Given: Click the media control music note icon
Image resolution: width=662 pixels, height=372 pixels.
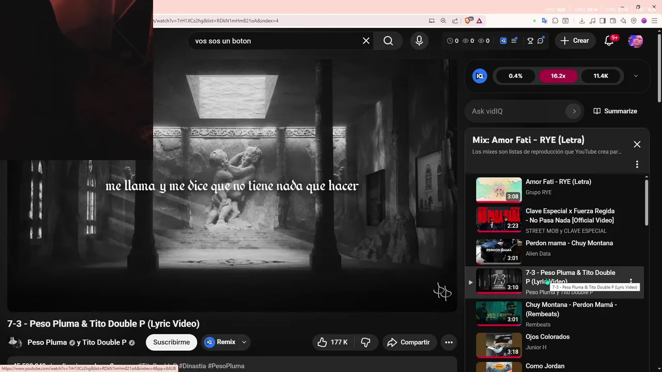Looking at the screenshot, I should (x=593, y=21).
